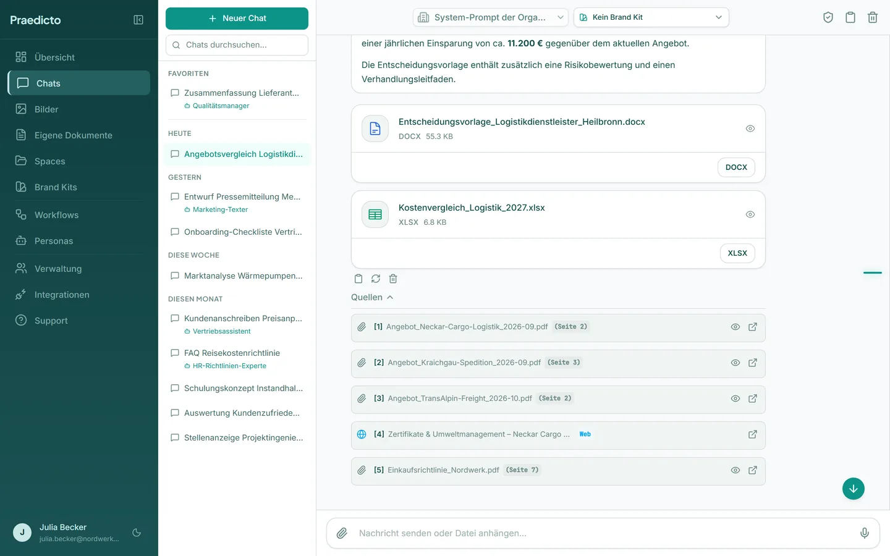Click the shield icon in top bar
Image resolution: width=890 pixels, height=556 pixels.
828,17
